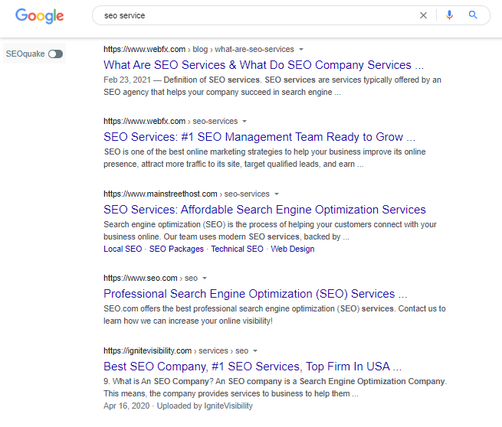
Task: Follow the 'Technical SEO' sitelink
Action: click(237, 249)
